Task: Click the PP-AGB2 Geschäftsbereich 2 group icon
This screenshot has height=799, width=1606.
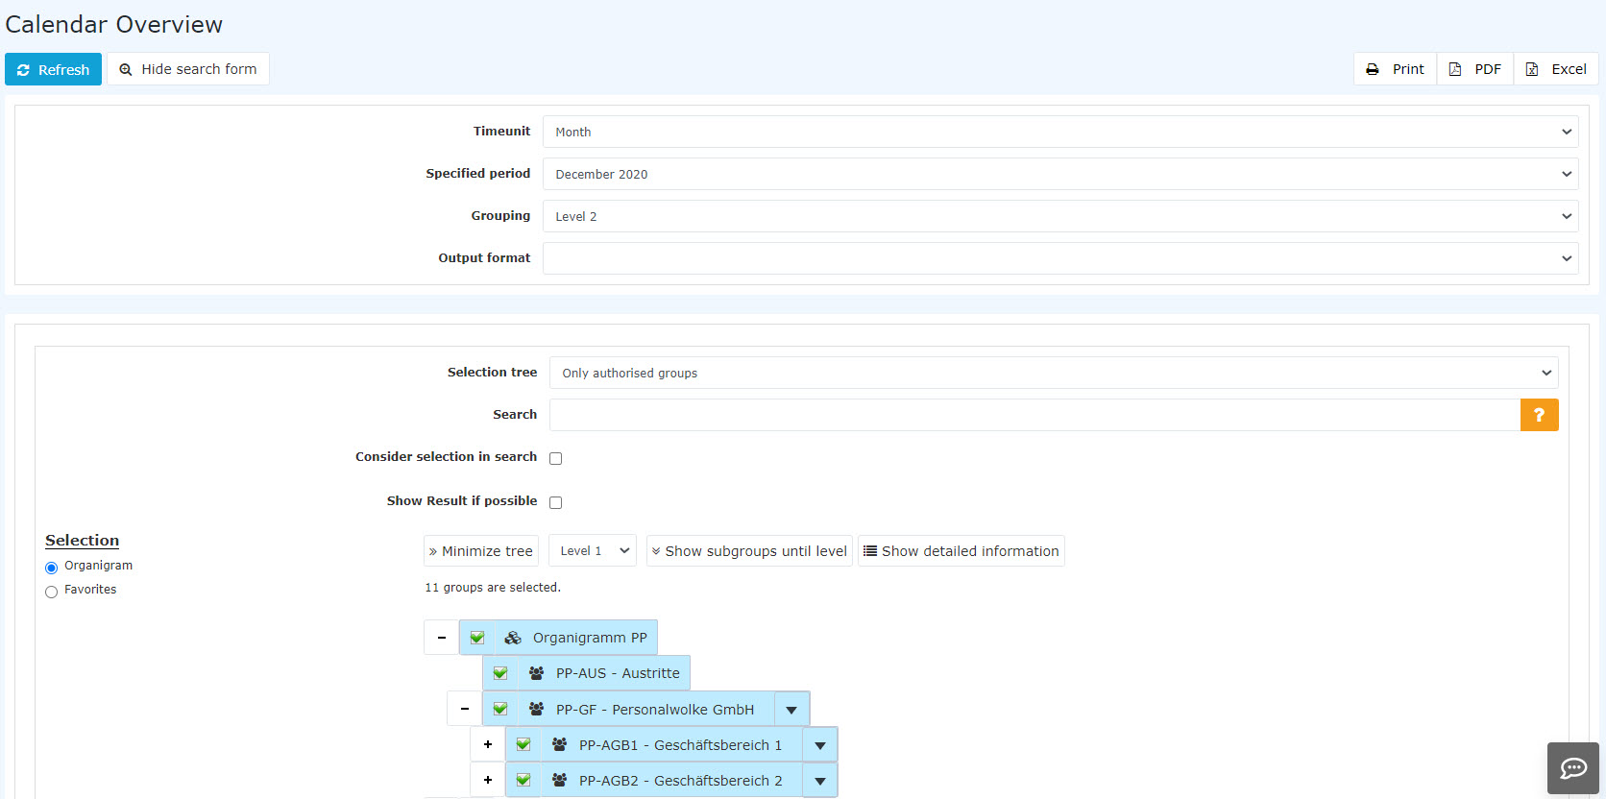Action: click(559, 780)
